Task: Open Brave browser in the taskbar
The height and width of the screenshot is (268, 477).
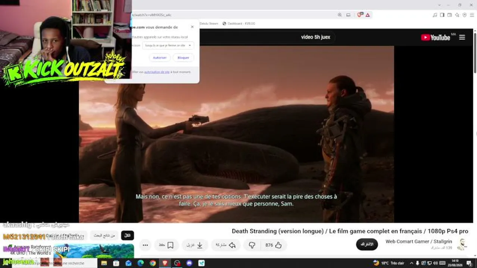Action: pos(165,263)
